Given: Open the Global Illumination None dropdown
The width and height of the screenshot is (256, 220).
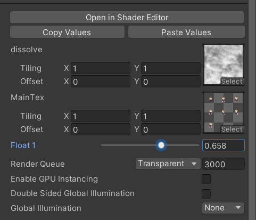Looking at the screenshot, I should 223,208.
